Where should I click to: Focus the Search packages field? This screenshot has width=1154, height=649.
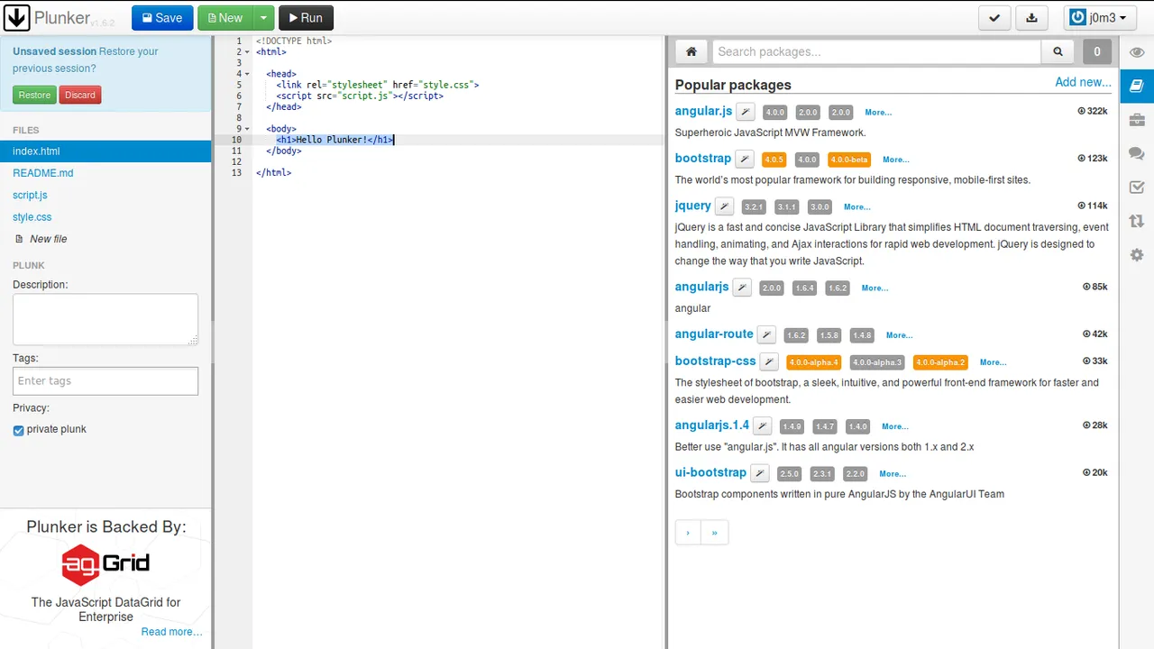tap(876, 51)
